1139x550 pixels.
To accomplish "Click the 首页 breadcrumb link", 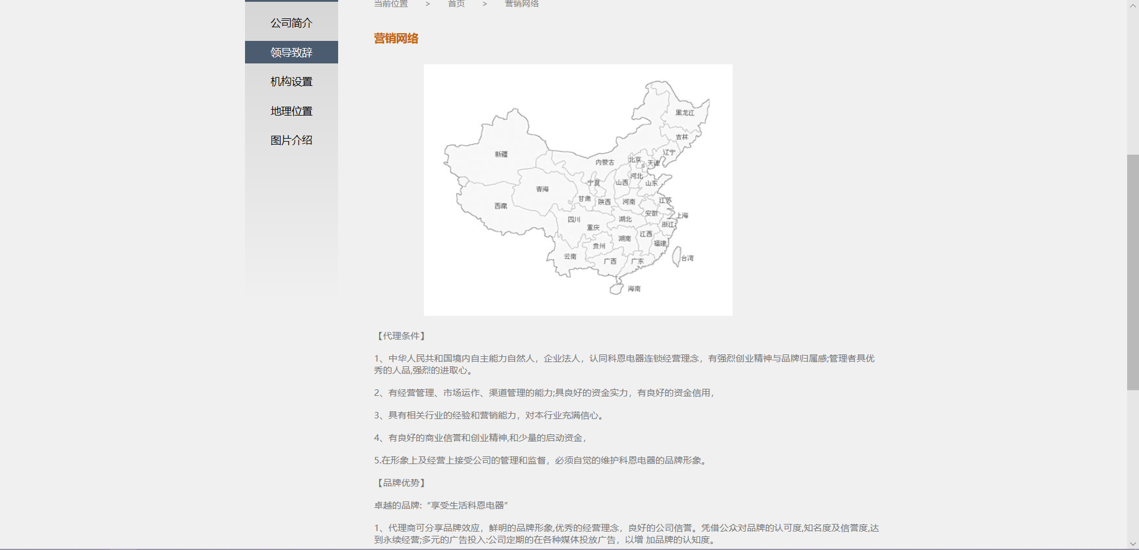I will 456,4.
